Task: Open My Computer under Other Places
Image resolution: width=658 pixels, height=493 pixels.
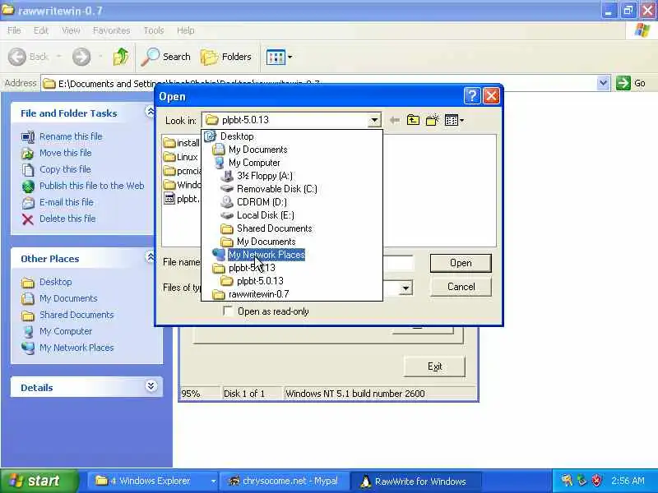Action: [66, 331]
